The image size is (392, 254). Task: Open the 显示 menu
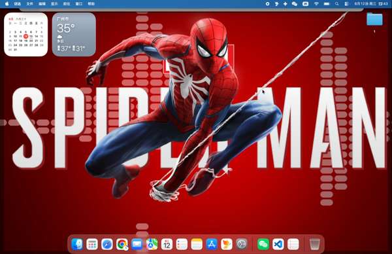pyautogui.click(x=54, y=4)
